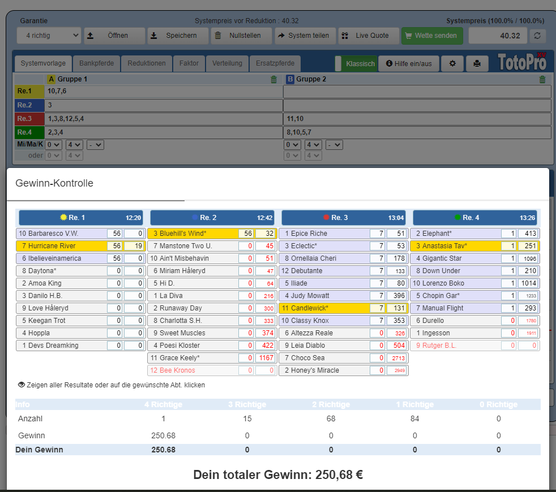Click horse row 9 Rutger B.L.
Screen dimensions: 556x492
click(475, 346)
